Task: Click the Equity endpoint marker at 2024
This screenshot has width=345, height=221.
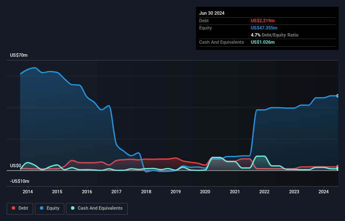Action: pos(338,96)
